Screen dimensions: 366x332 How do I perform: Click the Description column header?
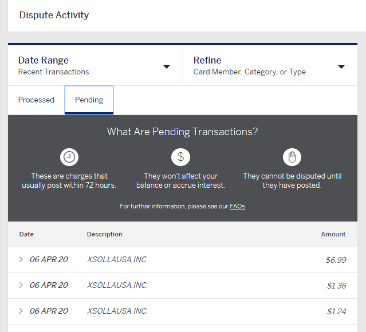click(105, 234)
